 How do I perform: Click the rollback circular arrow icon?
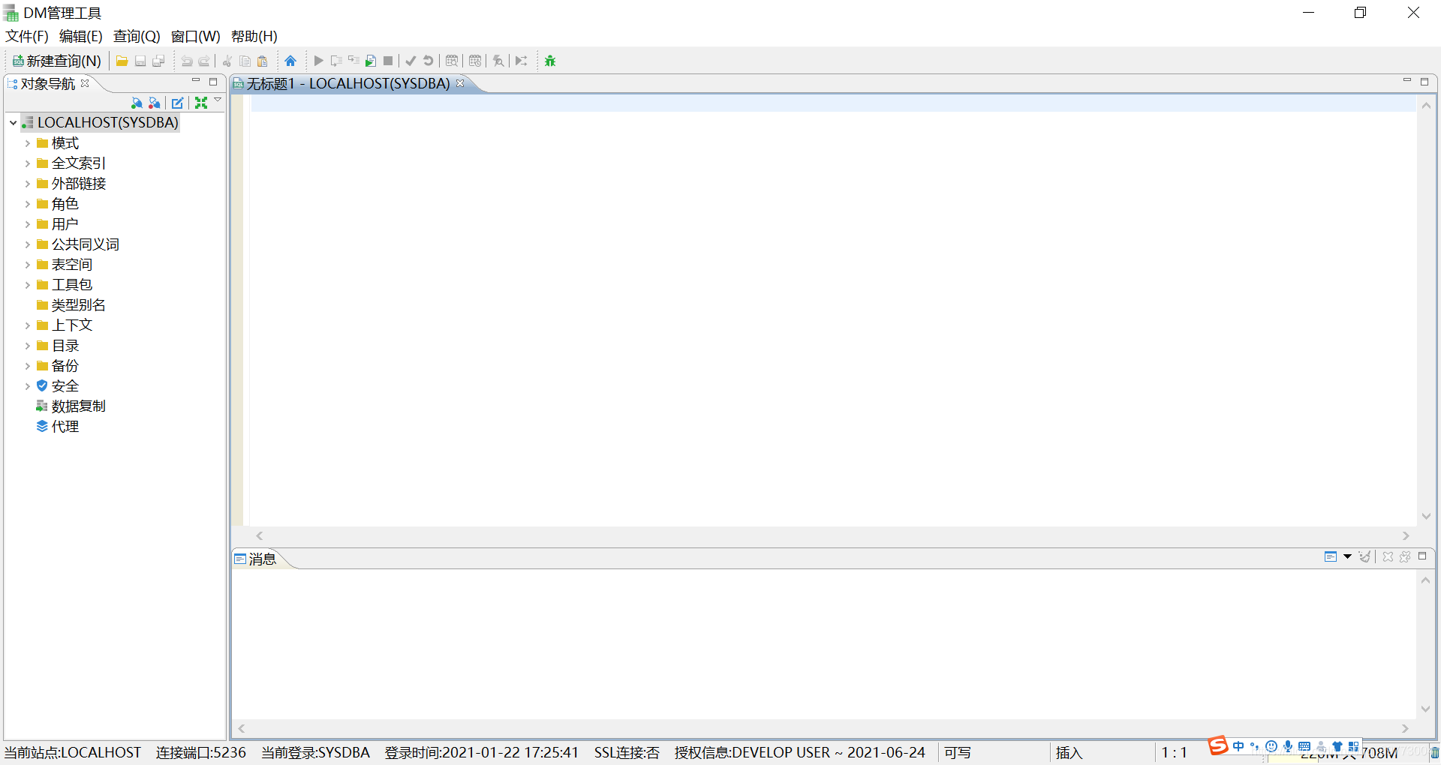pyautogui.click(x=429, y=61)
